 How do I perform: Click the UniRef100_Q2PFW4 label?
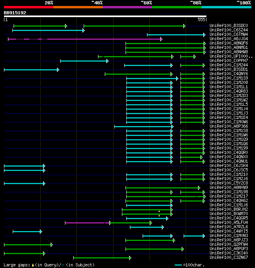[229, 245]
